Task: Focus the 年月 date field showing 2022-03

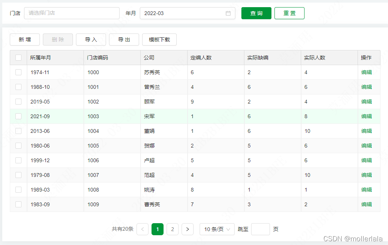Action: [x=188, y=13]
